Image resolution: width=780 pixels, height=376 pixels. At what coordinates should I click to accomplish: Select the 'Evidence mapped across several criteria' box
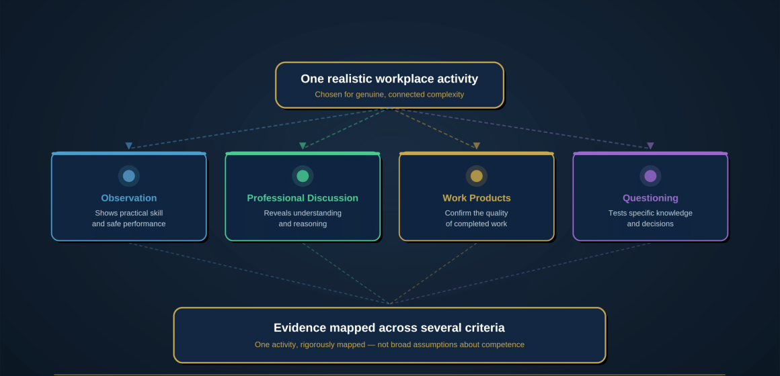pyautogui.click(x=389, y=335)
